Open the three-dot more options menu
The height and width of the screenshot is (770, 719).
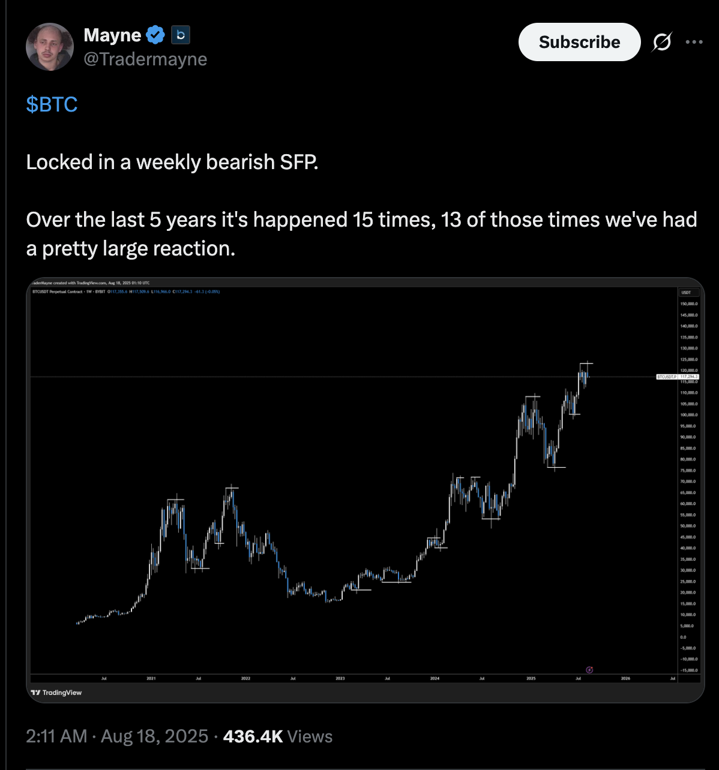click(x=694, y=42)
